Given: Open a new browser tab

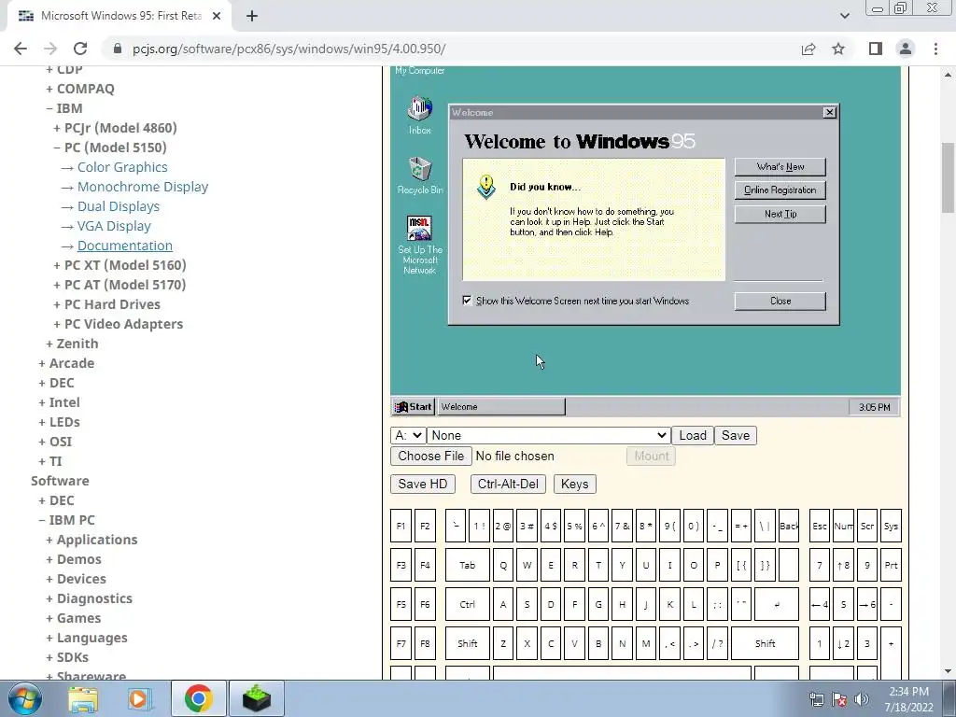Looking at the screenshot, I should click(252, 17).
